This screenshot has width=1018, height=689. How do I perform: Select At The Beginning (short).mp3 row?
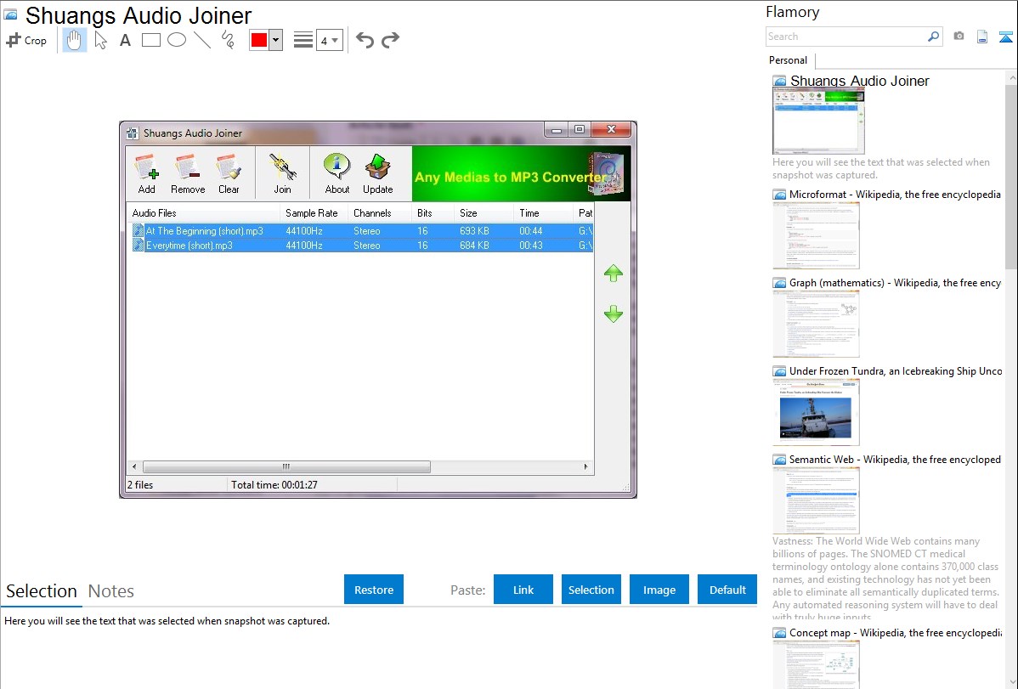tap(360, 230)
